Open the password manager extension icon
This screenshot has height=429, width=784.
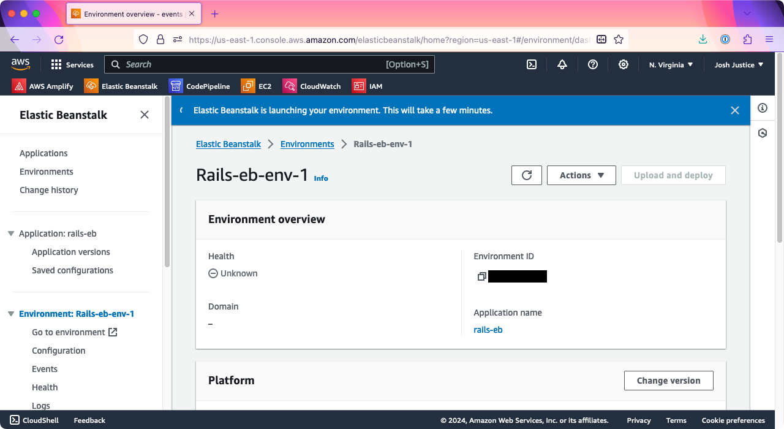tap(725, 39)
